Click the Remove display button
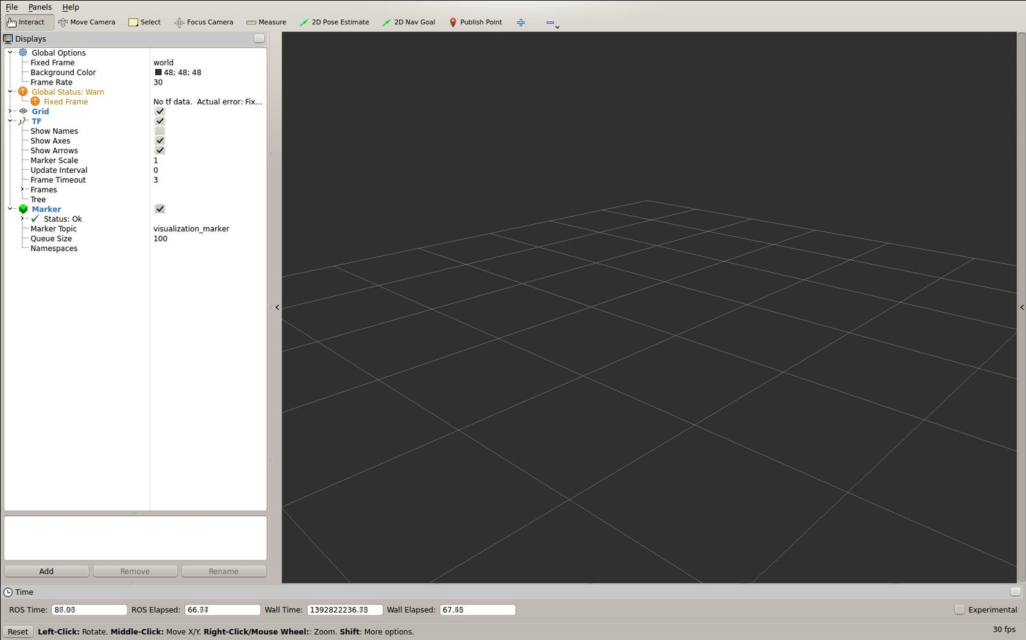 pyautogui.click(x=135, y=571)
